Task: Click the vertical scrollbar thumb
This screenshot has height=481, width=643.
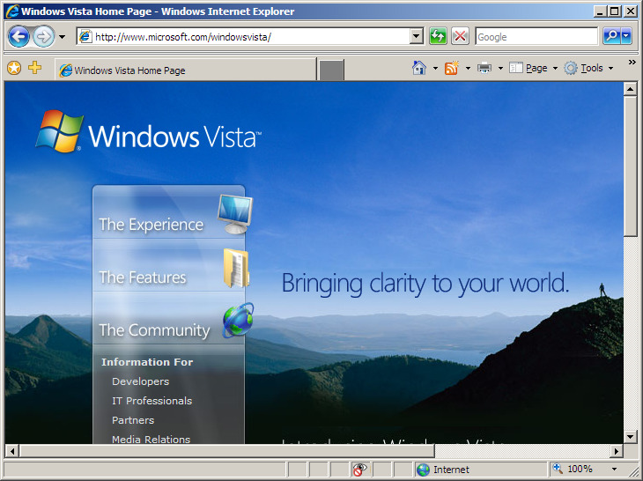Action: pos(630,166)
